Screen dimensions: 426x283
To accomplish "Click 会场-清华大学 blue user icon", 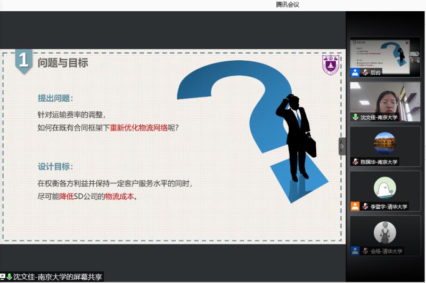I will coord(355,250).
